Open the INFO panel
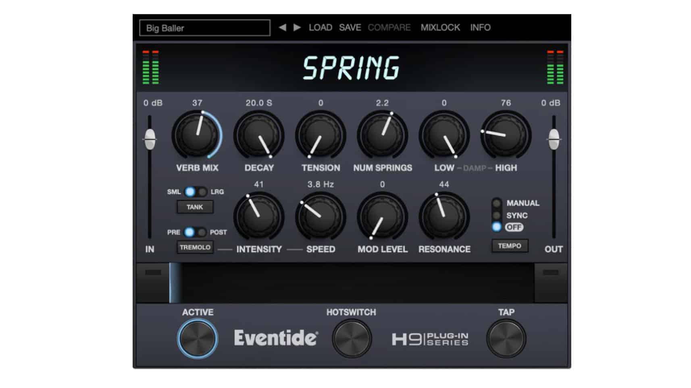 pyautogui.click(x=480, y=27)
